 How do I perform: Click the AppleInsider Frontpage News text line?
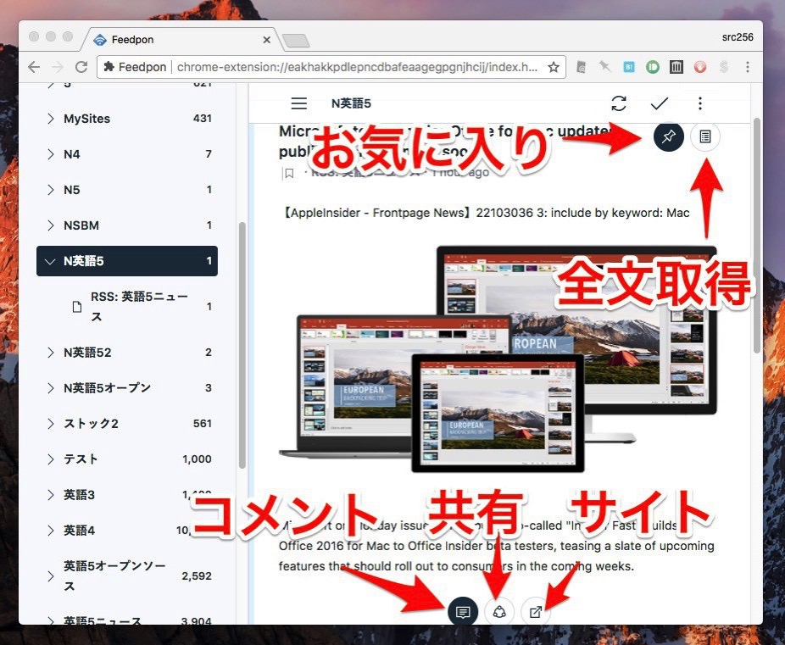coord(486,213)
